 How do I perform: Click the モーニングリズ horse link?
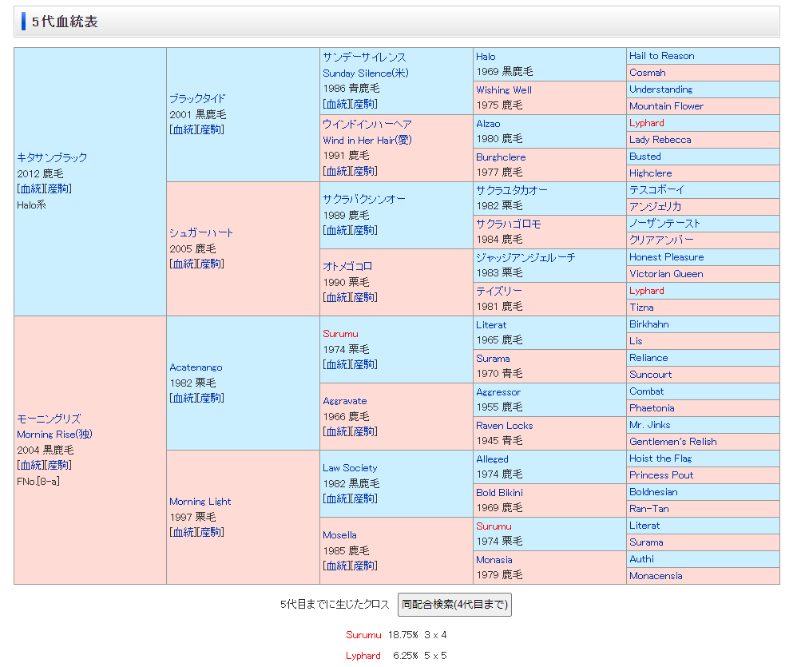pyautogui.click(x=49, y=419)
